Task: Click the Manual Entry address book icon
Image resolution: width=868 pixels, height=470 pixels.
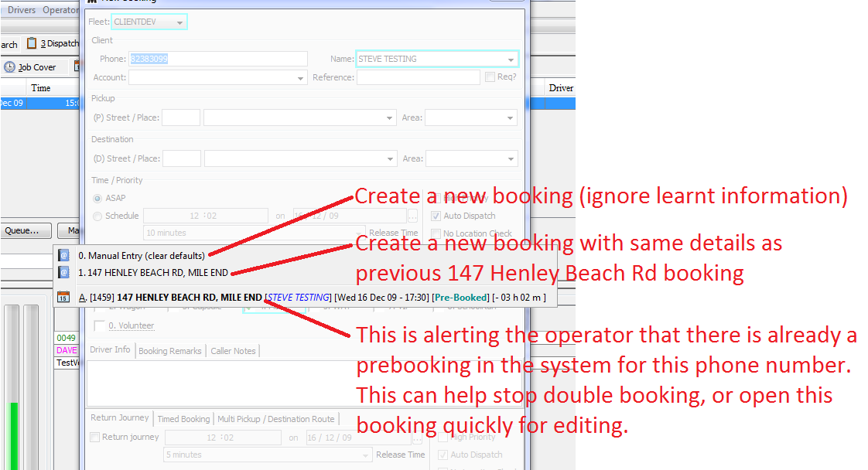Action: tap(64, 255)
